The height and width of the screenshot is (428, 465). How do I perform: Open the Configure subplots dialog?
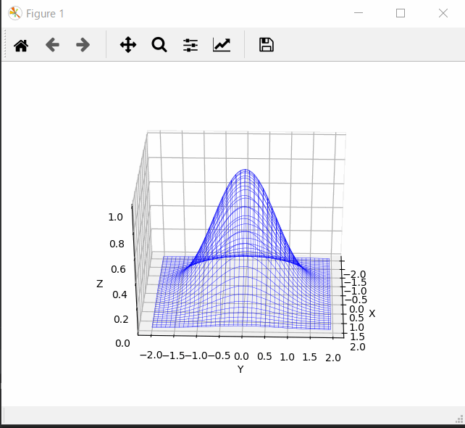pyautogui.click(x=190, y=45)
